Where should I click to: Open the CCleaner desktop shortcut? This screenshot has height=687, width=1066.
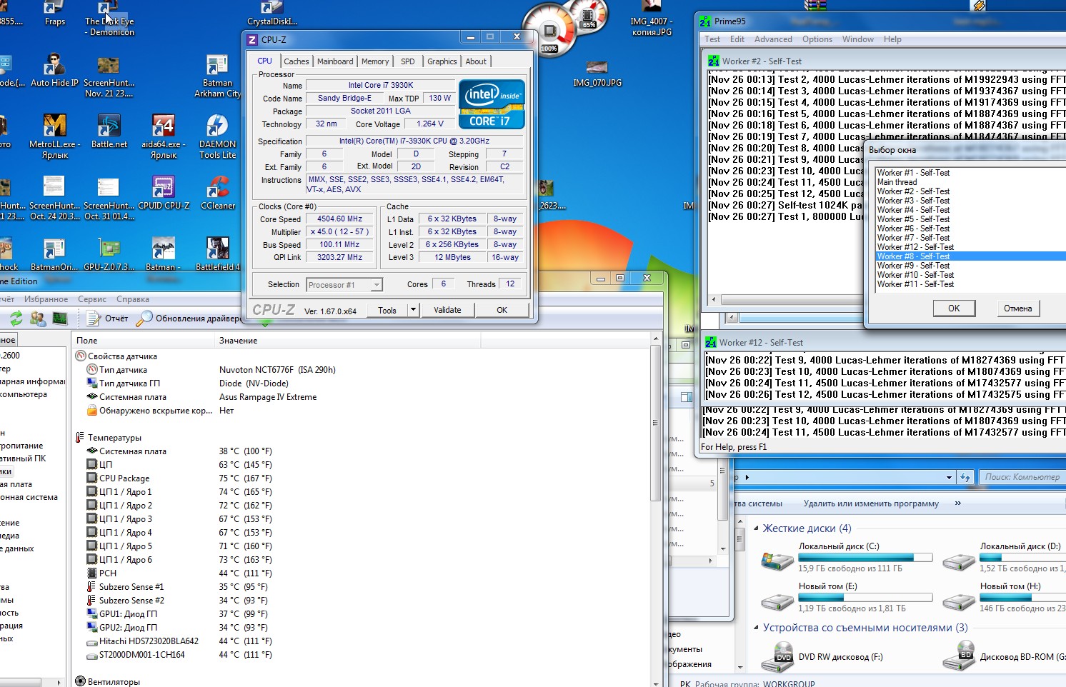(217, 189)
